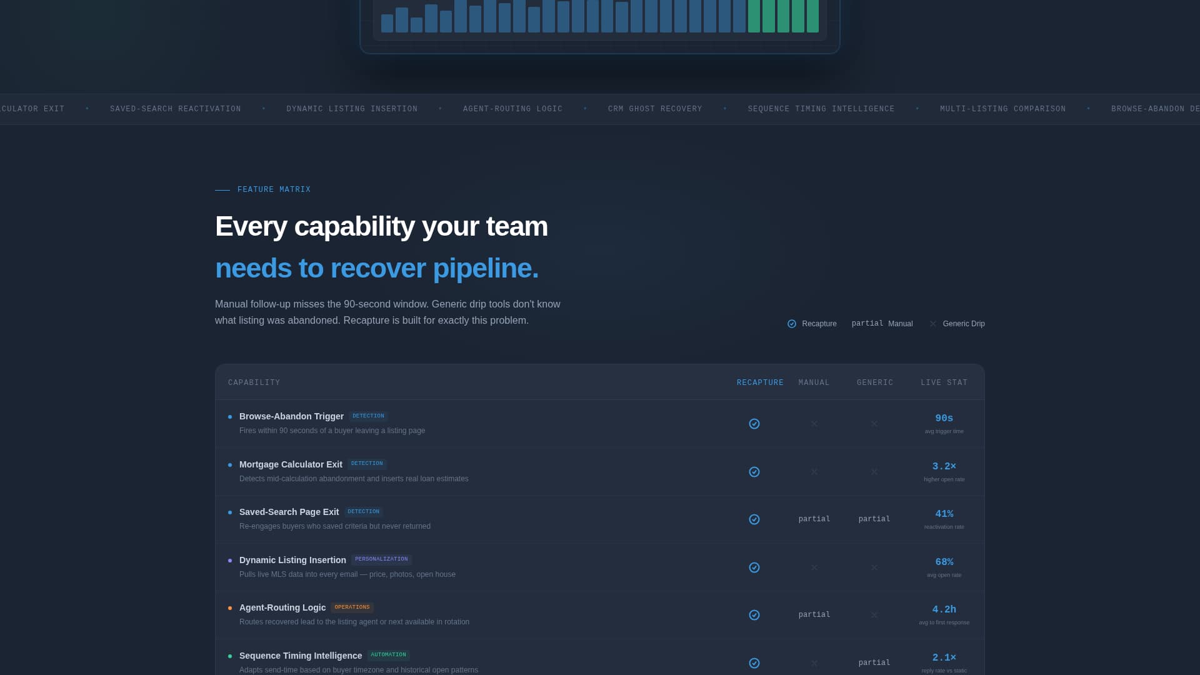Click the 'Manual' label in the legend

coord(901,324)
